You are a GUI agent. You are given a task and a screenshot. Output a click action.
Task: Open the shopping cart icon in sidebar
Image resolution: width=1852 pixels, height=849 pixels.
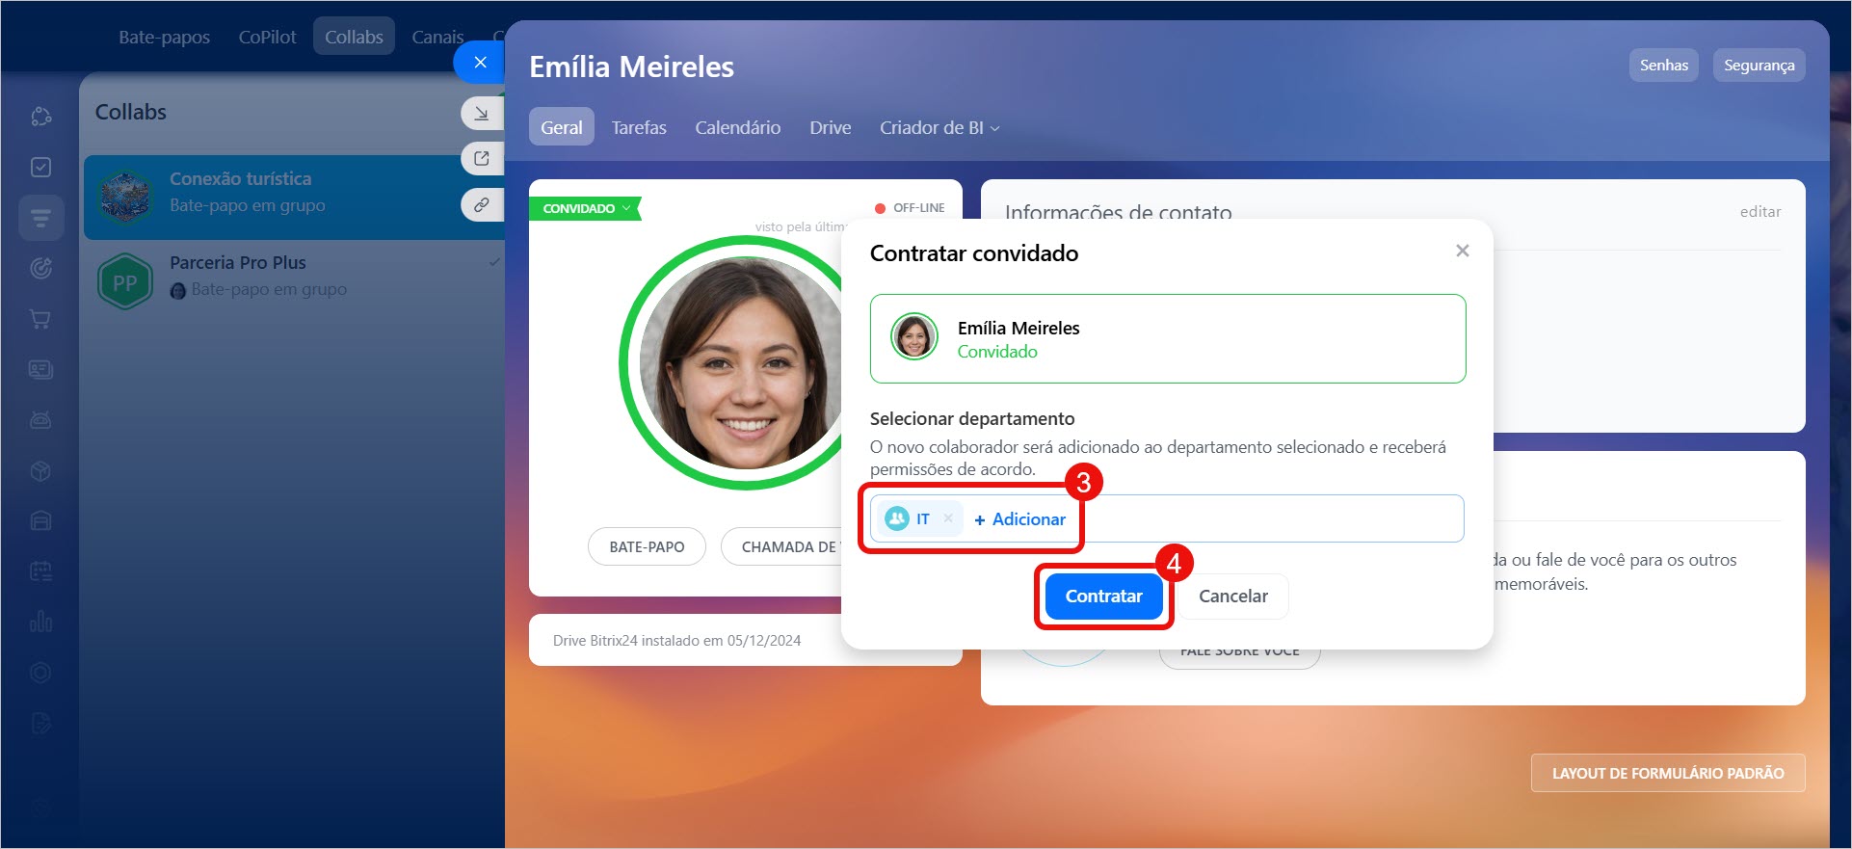[40, 319]
